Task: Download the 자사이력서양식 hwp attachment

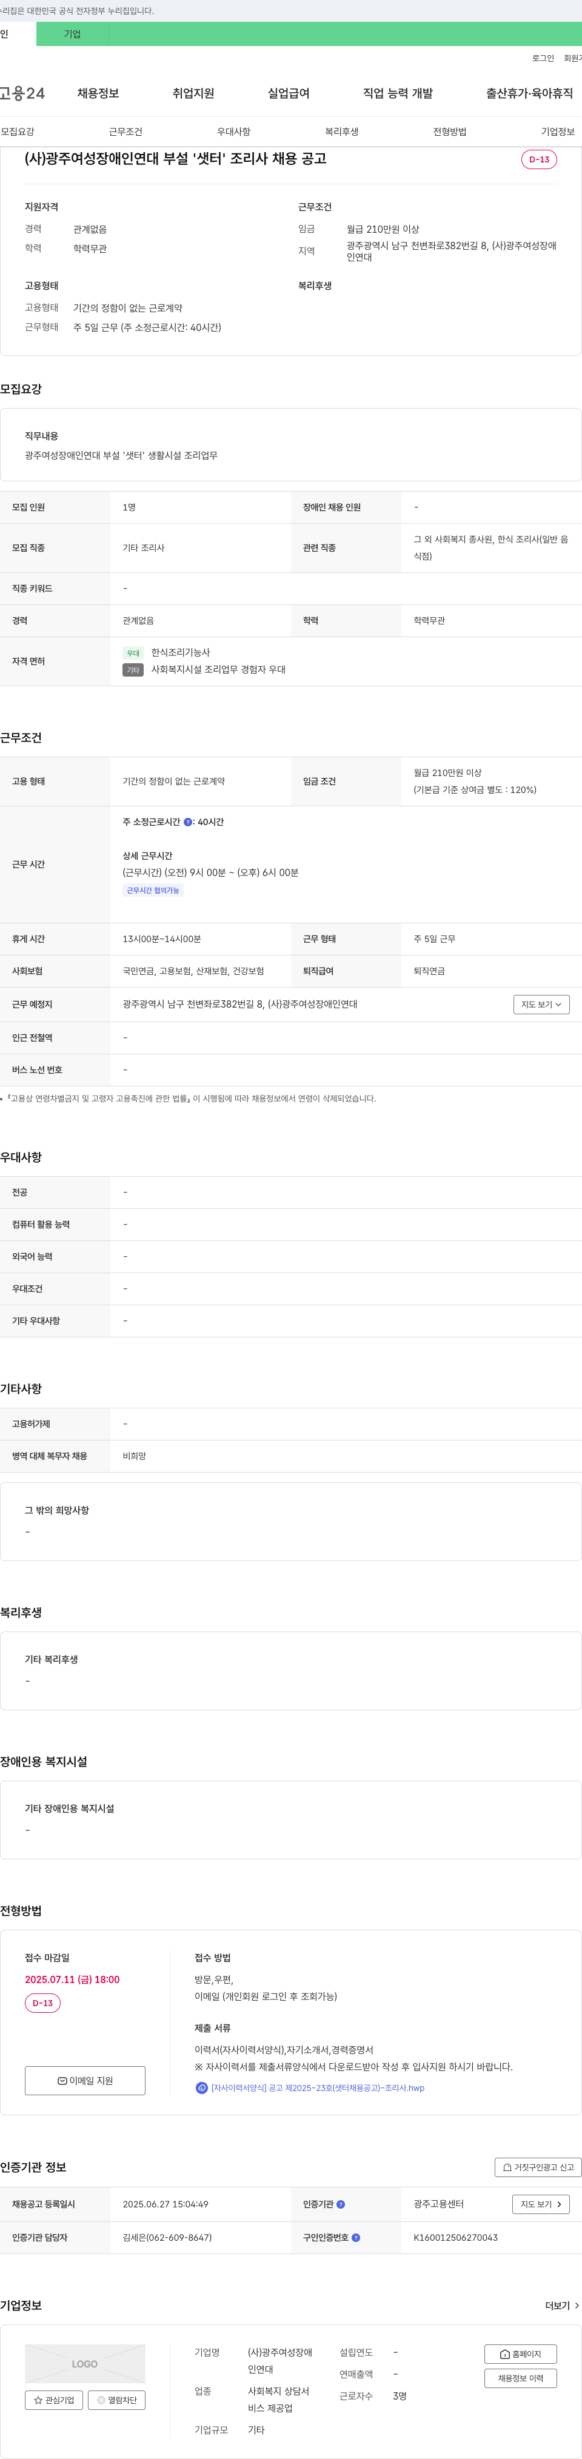Action: [318, 2088]
